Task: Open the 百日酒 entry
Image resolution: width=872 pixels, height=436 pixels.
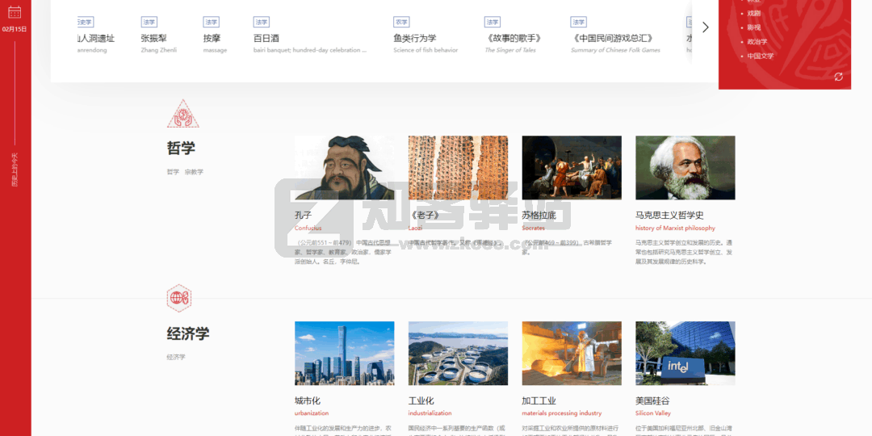Action: click(266, 39)
